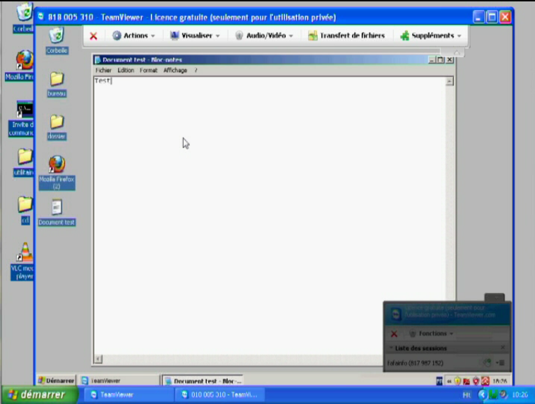Select the remote Mozilla Firefox (2) shortcut

pyautogui.click(x=57, y=173)
